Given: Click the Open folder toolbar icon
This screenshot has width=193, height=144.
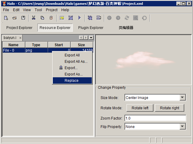Looking at the screenshot, I should tap(14, 18).
